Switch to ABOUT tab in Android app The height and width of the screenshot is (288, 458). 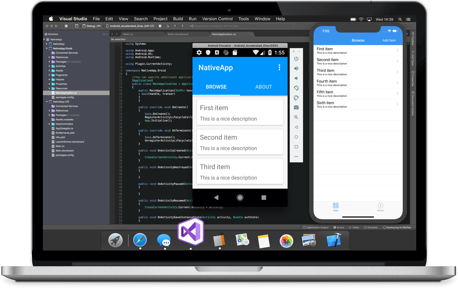click(x=264, y=87)
